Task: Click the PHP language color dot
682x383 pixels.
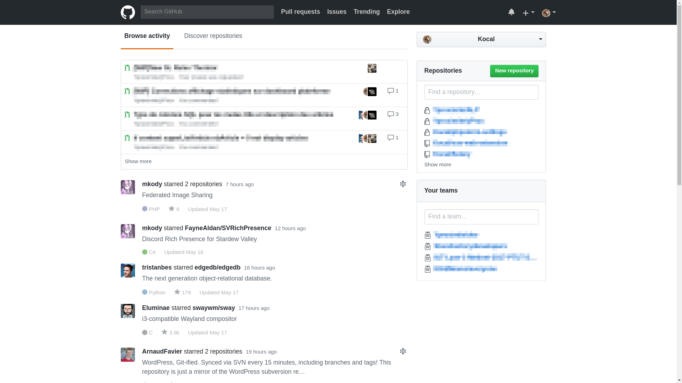Action: pos(145,209)
